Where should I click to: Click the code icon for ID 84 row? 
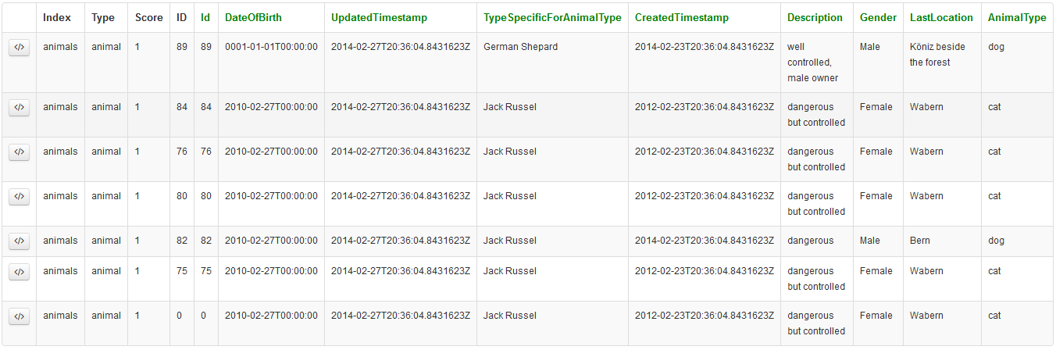(20, 108)
